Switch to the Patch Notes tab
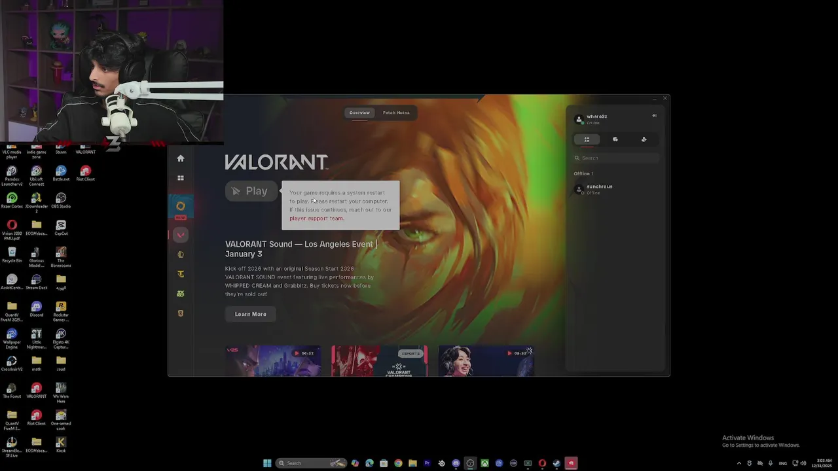This screenshot has height=471, width=838. tap(396, 113)
